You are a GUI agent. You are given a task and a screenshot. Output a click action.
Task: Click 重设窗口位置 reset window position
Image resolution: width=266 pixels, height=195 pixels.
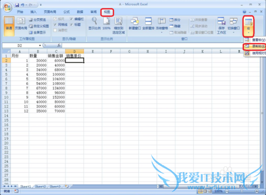coord(202,32)
